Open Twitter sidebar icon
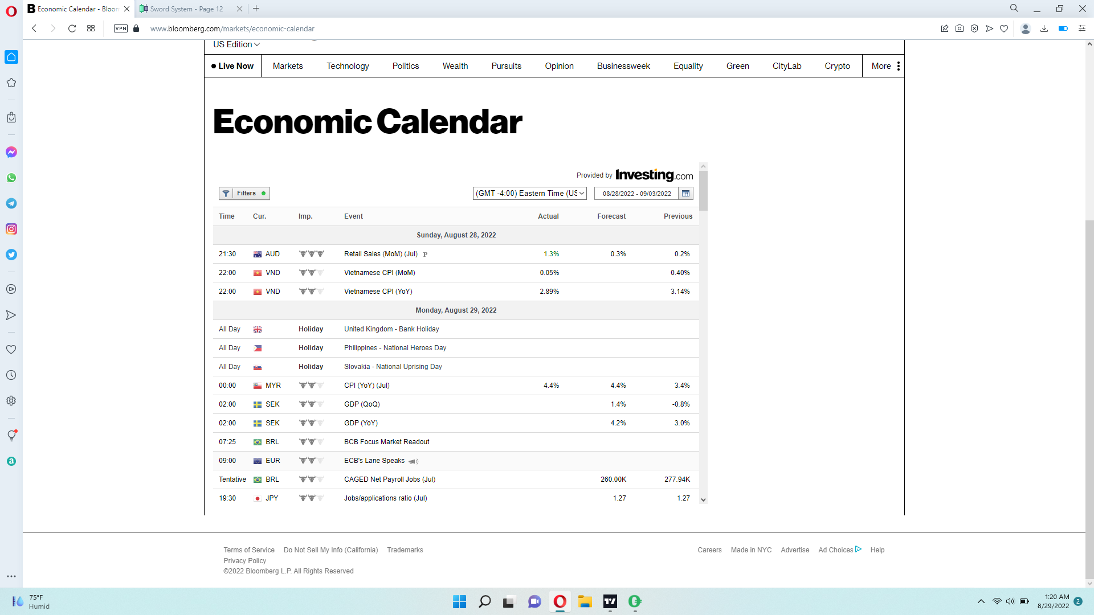The height and width of the screenshot is (615, 1094). (11, 255)
